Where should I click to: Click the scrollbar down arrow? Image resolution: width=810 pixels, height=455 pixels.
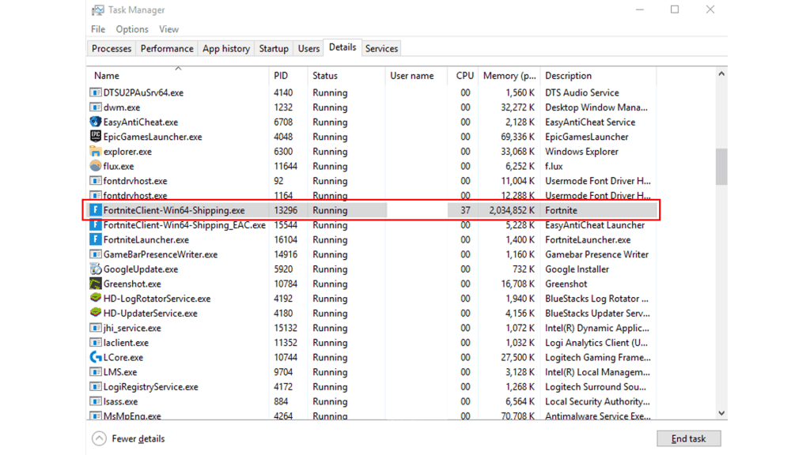pyautogui.click(x=721, y=412)
